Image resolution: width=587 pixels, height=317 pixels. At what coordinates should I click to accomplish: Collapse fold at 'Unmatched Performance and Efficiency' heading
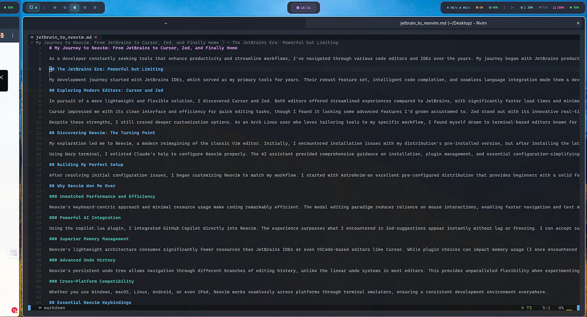click(29, 196)
